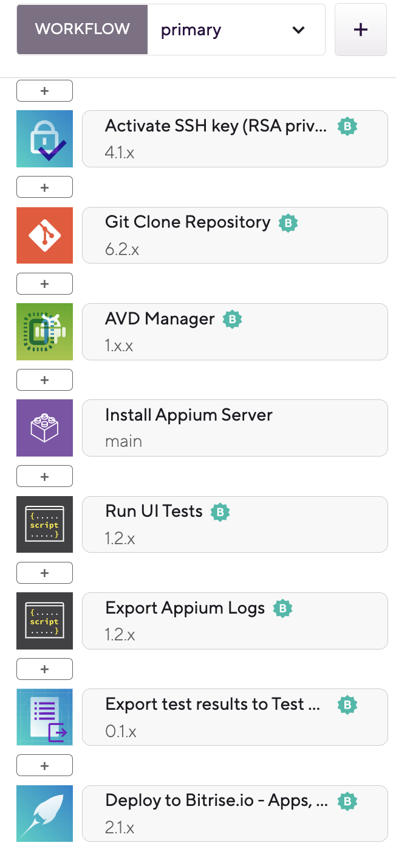Viewport: 396px width, 851px height.
Task: Click the Activate SSH key lock icon
Action: (x=44, y=139)
